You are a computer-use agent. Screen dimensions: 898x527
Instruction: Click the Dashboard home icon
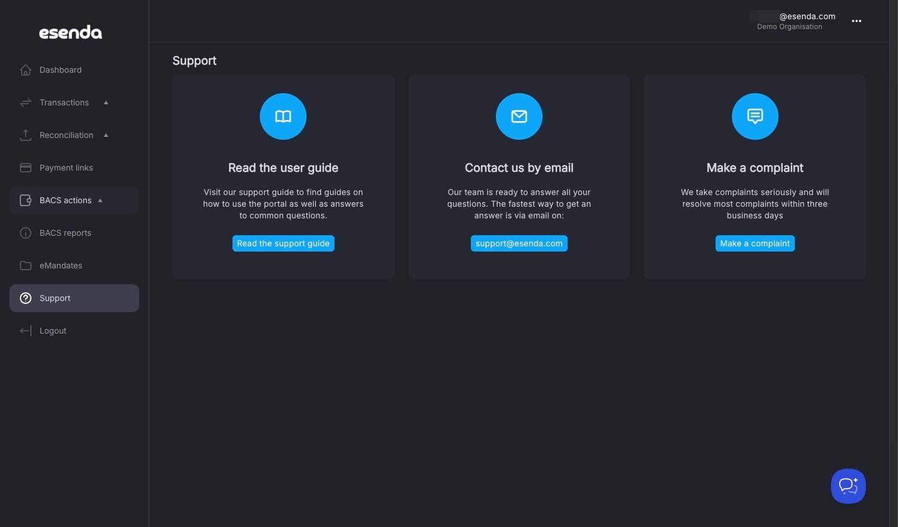click(26, 70)
